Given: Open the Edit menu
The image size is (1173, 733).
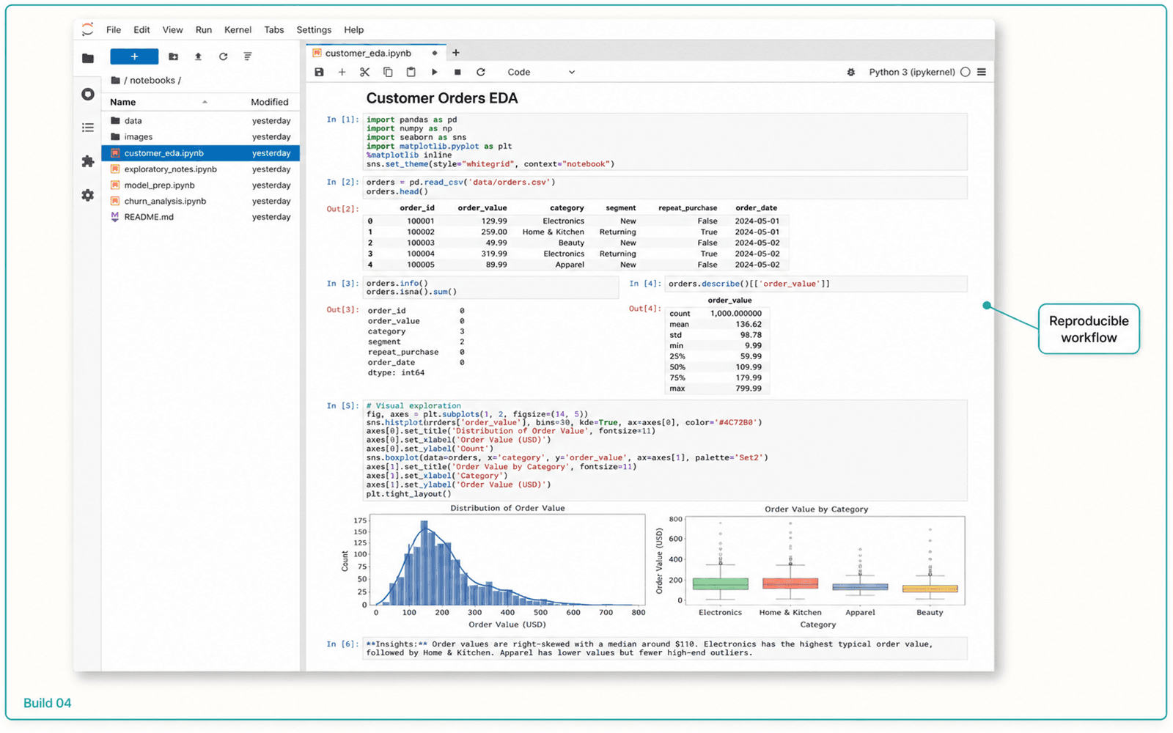Looking at the screenshot, I should [x=141, y=30].
